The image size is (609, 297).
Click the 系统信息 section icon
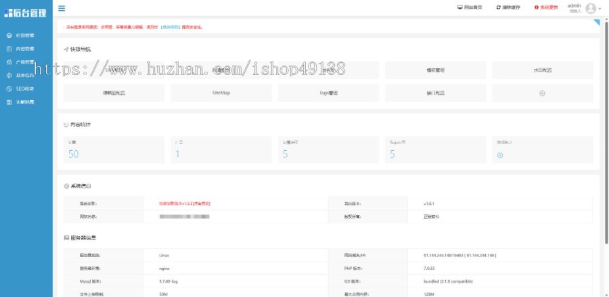click(66, 186)
